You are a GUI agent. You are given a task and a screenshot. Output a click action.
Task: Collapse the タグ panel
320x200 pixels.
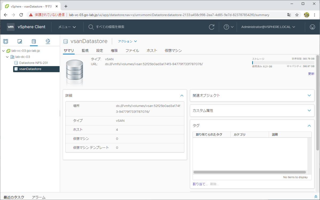tap(309, 126)
